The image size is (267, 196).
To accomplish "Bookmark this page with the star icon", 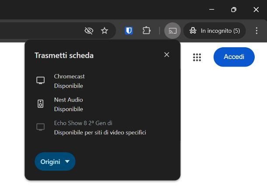I will [x=104, y=31].
